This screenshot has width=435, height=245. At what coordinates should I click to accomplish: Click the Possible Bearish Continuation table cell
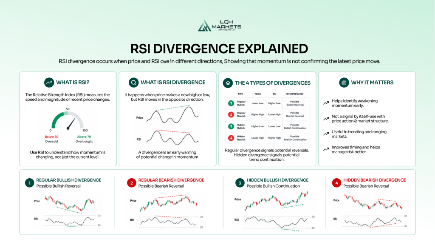pos(295,138)
